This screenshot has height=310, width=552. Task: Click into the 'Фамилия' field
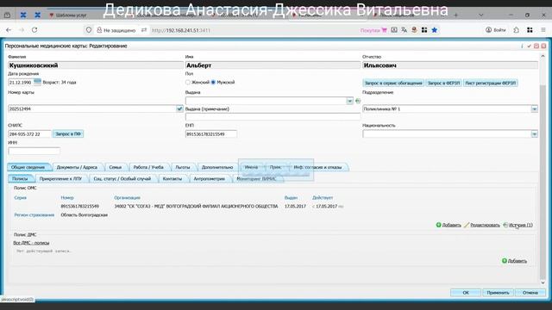click(x=96, y=65)
